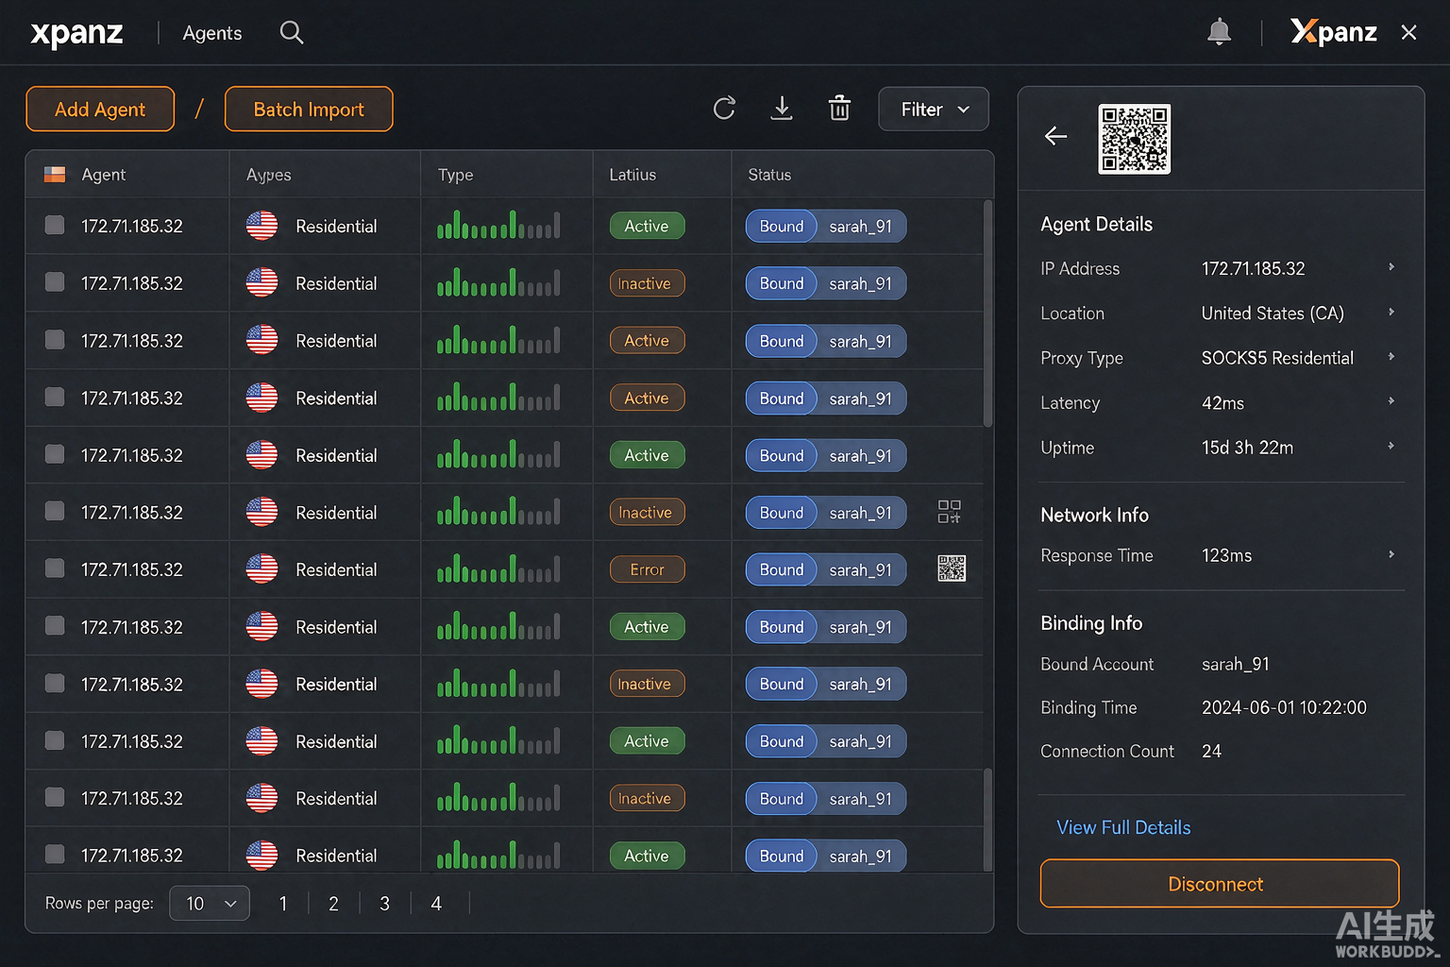
Task: Change rows per page dropdown showing 10
Action: coord(210,904)
